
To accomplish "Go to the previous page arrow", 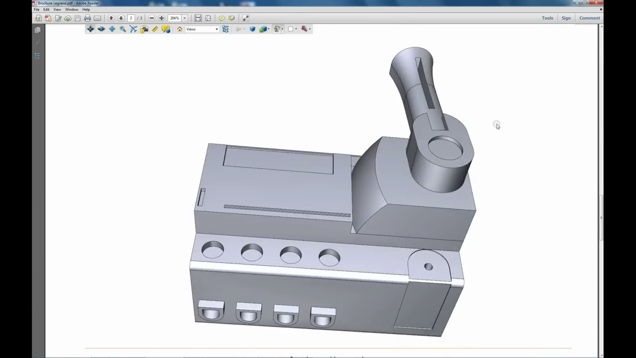I will click(x=111, y=18).
